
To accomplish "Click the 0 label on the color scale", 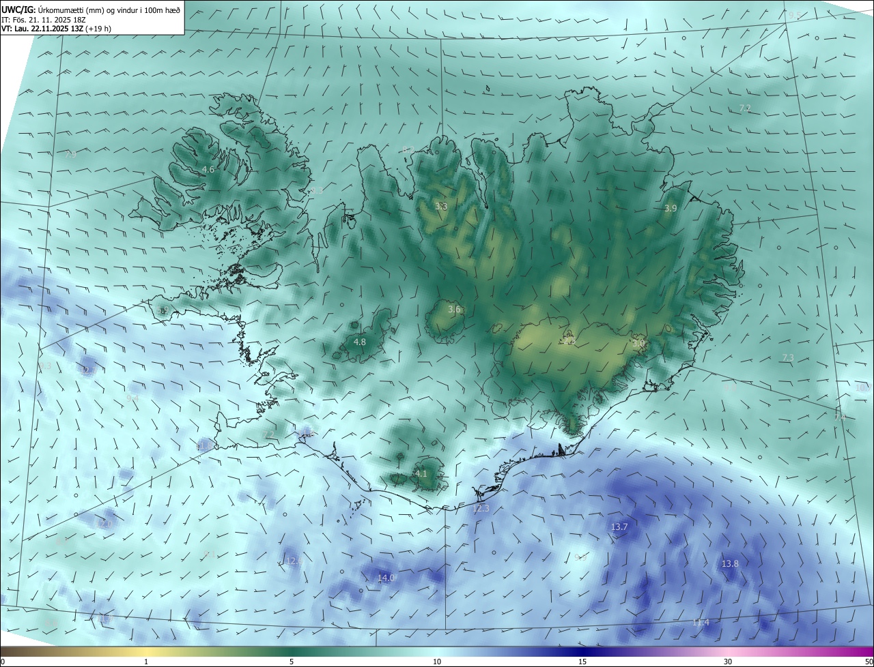I will (3, 662).
